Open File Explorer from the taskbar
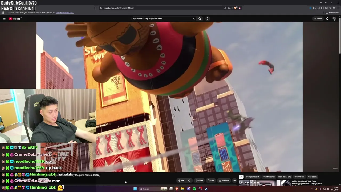This screenshot has width=341, height=192. pyautogui.click(x=182, y=189)
